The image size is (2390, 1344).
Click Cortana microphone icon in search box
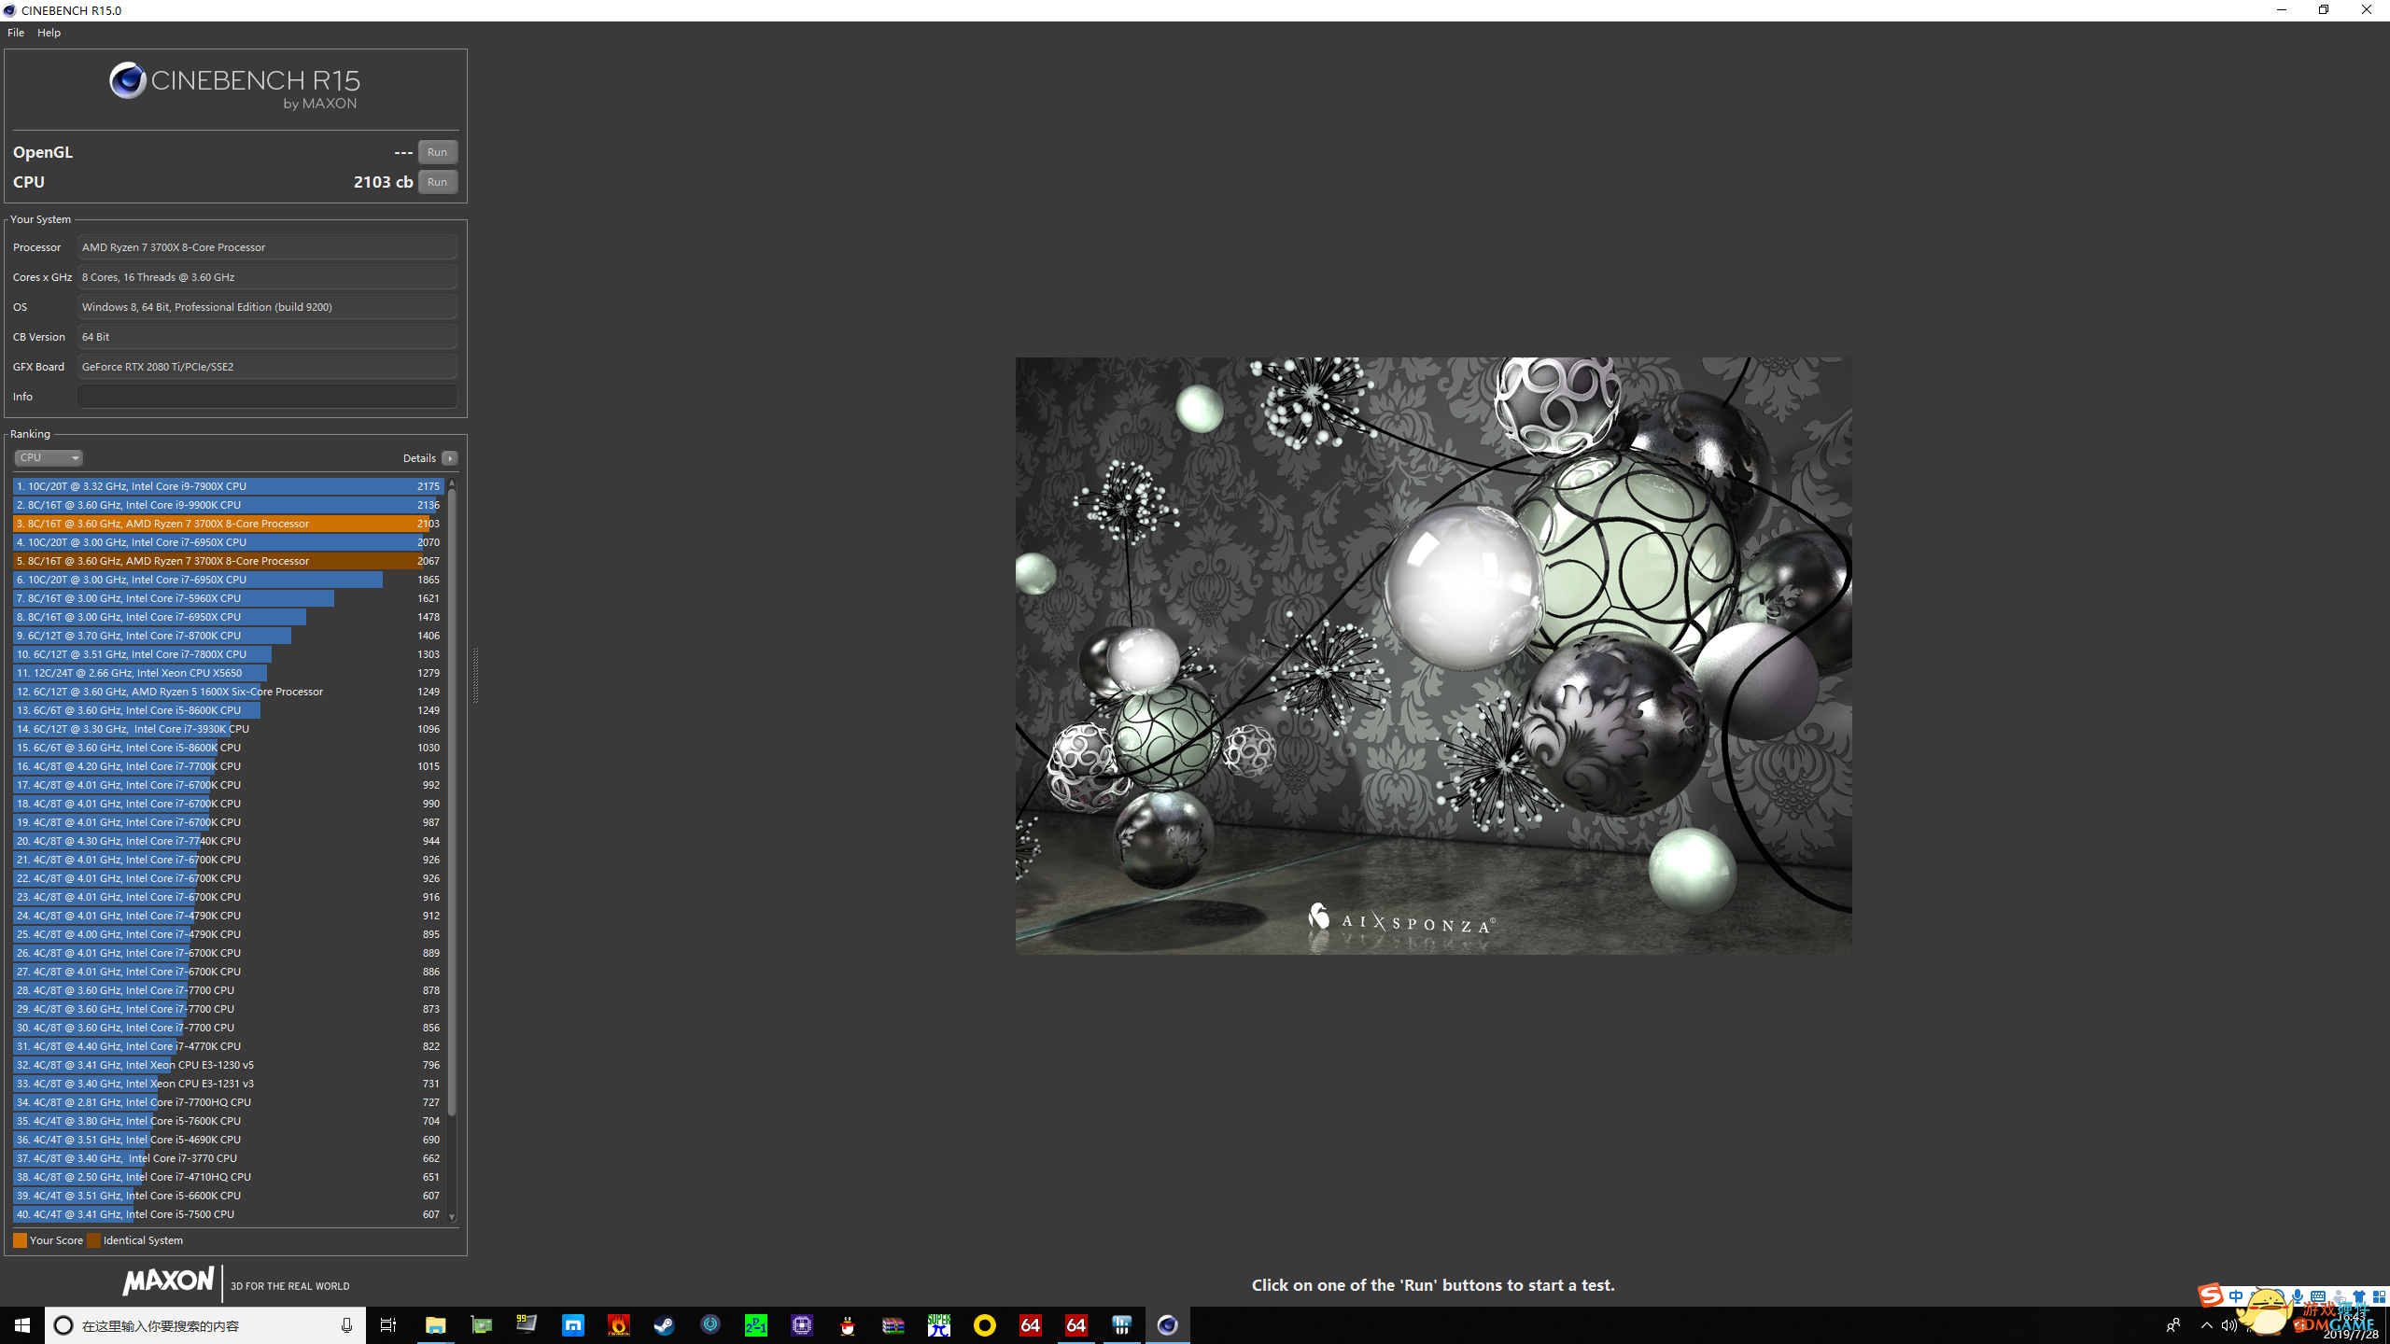click(x=346, y=1325)
